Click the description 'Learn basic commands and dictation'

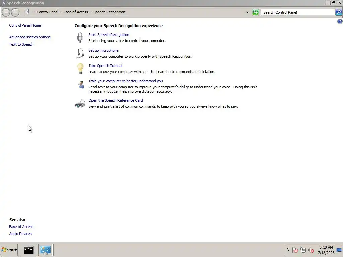(186, 72)
